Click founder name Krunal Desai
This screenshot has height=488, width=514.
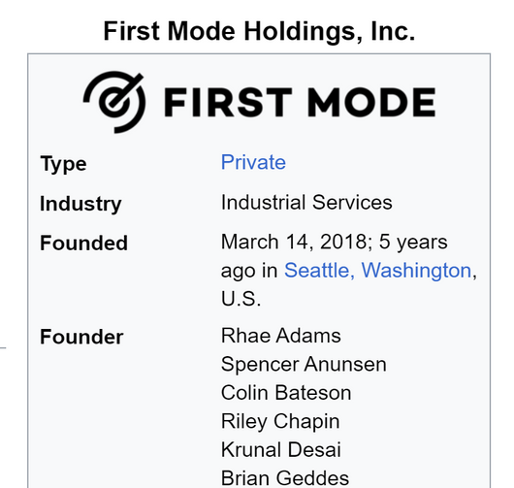281,449
